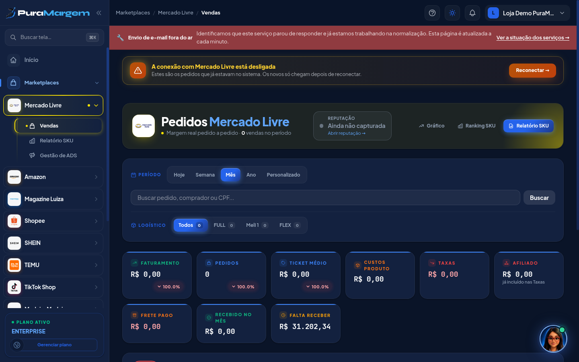Select the Personalizado period option

coord(283,175)
